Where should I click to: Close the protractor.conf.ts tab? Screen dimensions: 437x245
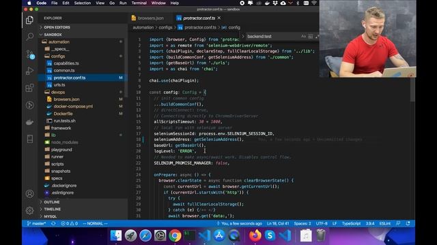pyautogui.click(x=219, y=18)
